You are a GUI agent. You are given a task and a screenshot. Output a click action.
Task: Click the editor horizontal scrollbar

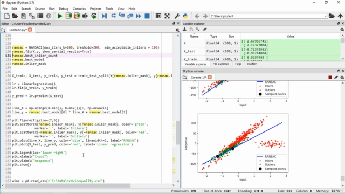[x=88, y=185]
